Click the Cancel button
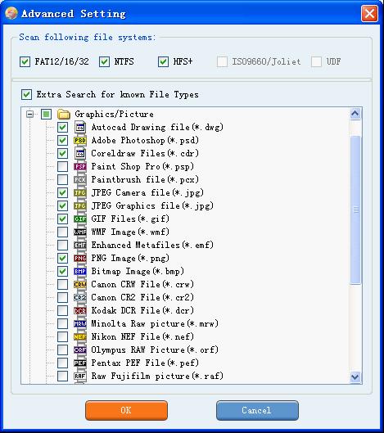The width and height of the screenshot is (384, 433). tap(257, 410)
